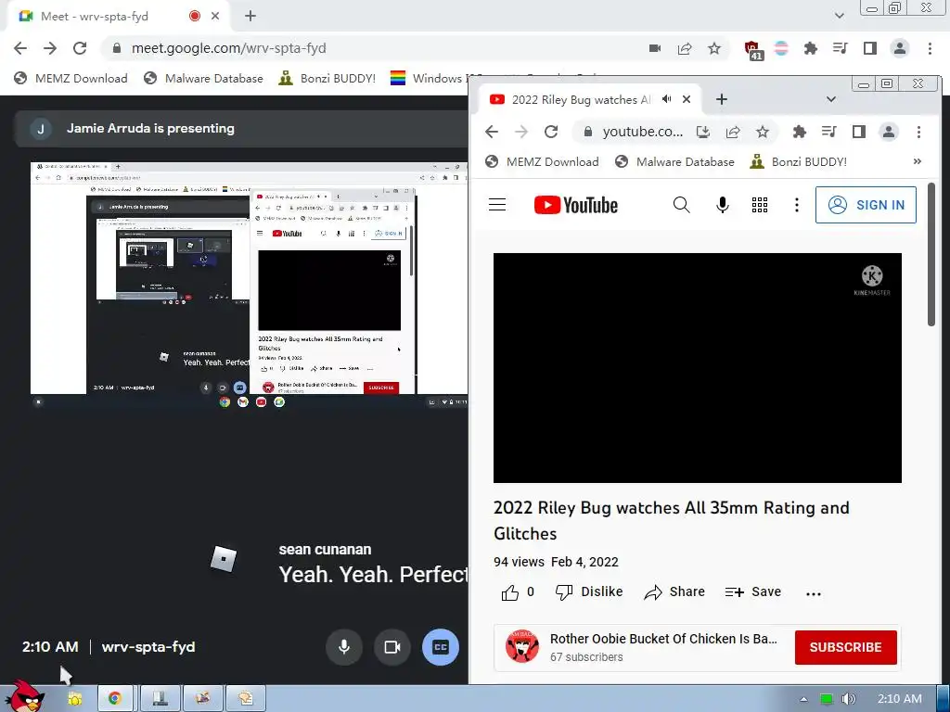
Task: Click the Angry Birds start button
Action: pyautogui.click(x=27, y=696)
